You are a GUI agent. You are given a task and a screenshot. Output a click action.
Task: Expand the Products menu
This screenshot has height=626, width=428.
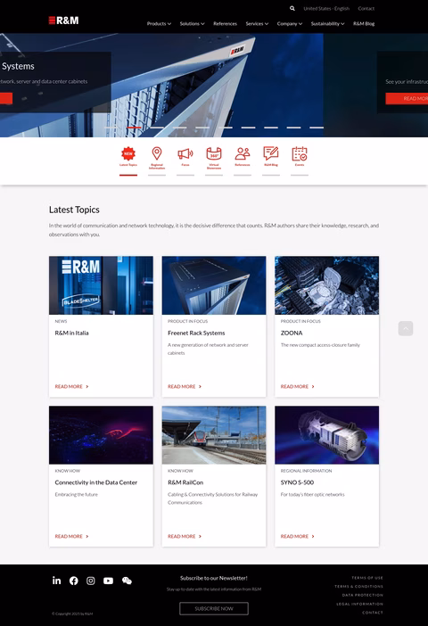[159, 23]
